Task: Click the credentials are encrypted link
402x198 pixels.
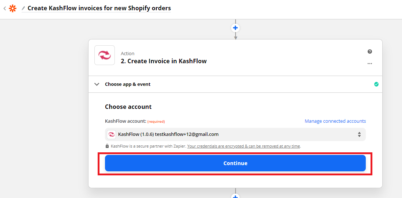Action: pyautogui.click(x=244, y=146)
